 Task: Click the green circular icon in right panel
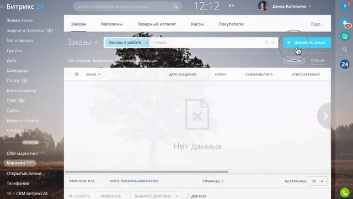click(x=345, y=36)
